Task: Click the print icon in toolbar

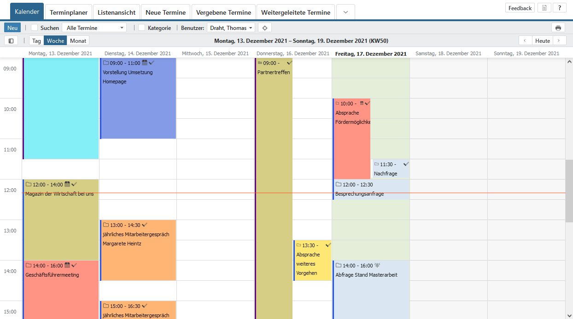Action: [x=558, y=28]
